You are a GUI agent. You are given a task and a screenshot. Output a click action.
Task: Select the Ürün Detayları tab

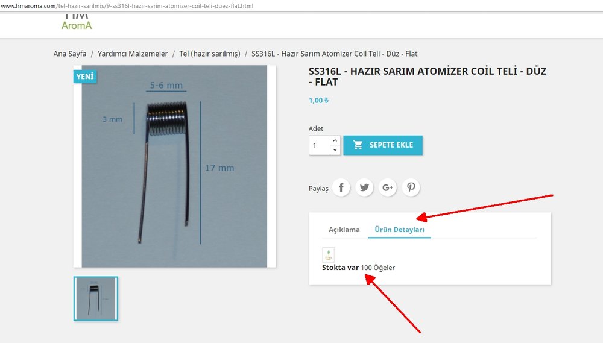click(399, 230)
